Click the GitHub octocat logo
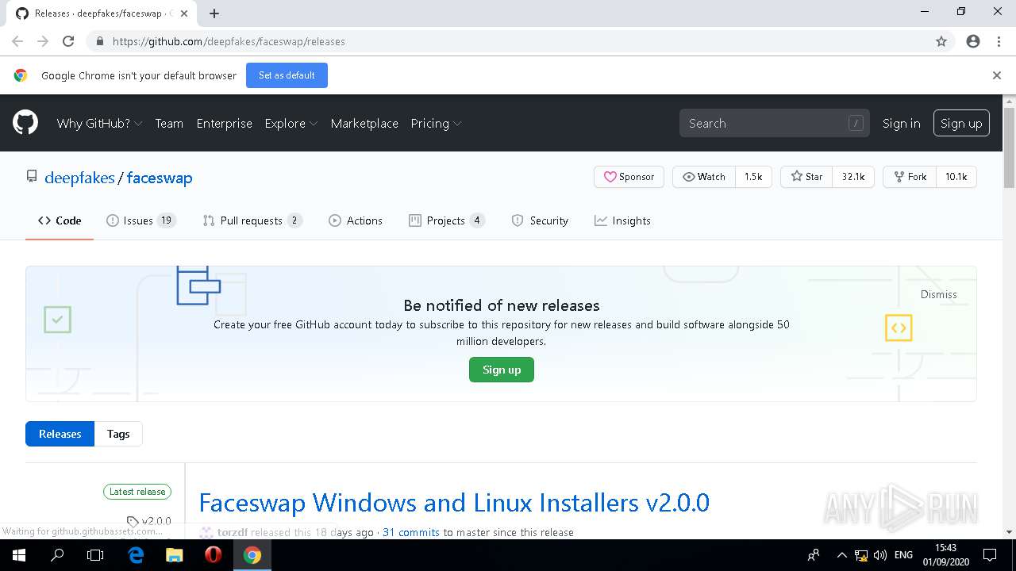Image resolution: width=1016 pixels, height=571 pixels. point(25,123)
